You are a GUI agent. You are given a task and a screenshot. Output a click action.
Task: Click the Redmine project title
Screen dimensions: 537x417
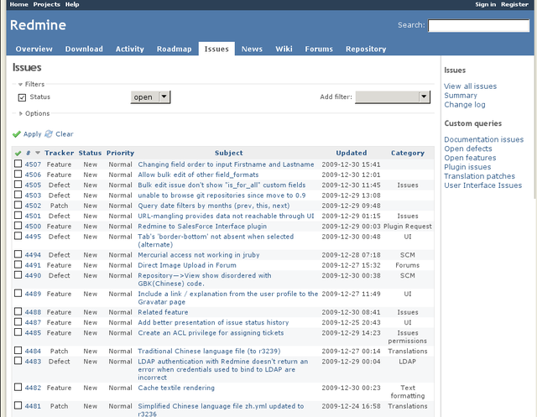click(x=38, y=25)
